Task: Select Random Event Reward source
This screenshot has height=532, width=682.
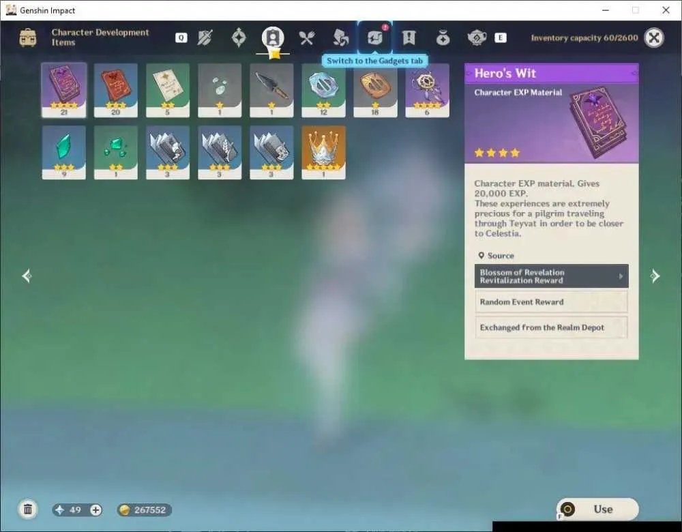Action: [x=551, y=302]
